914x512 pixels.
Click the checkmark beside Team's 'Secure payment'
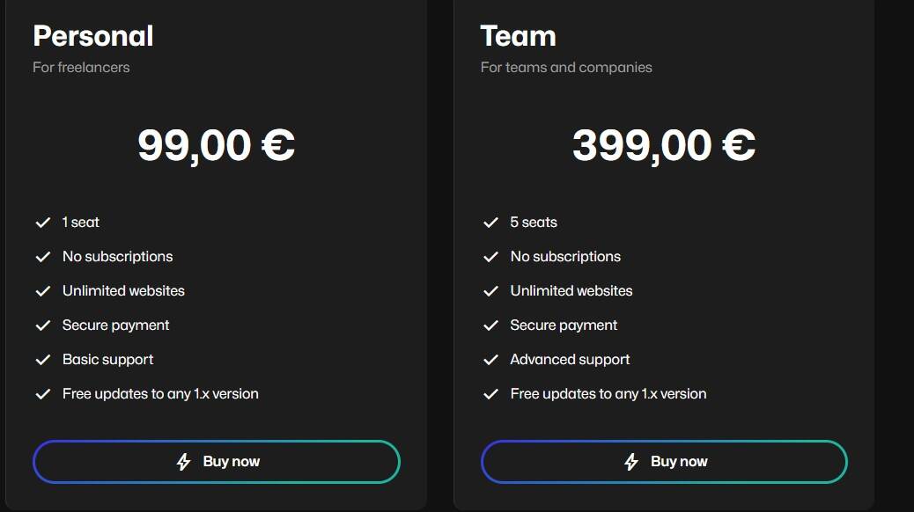click(x=490, y=325)
